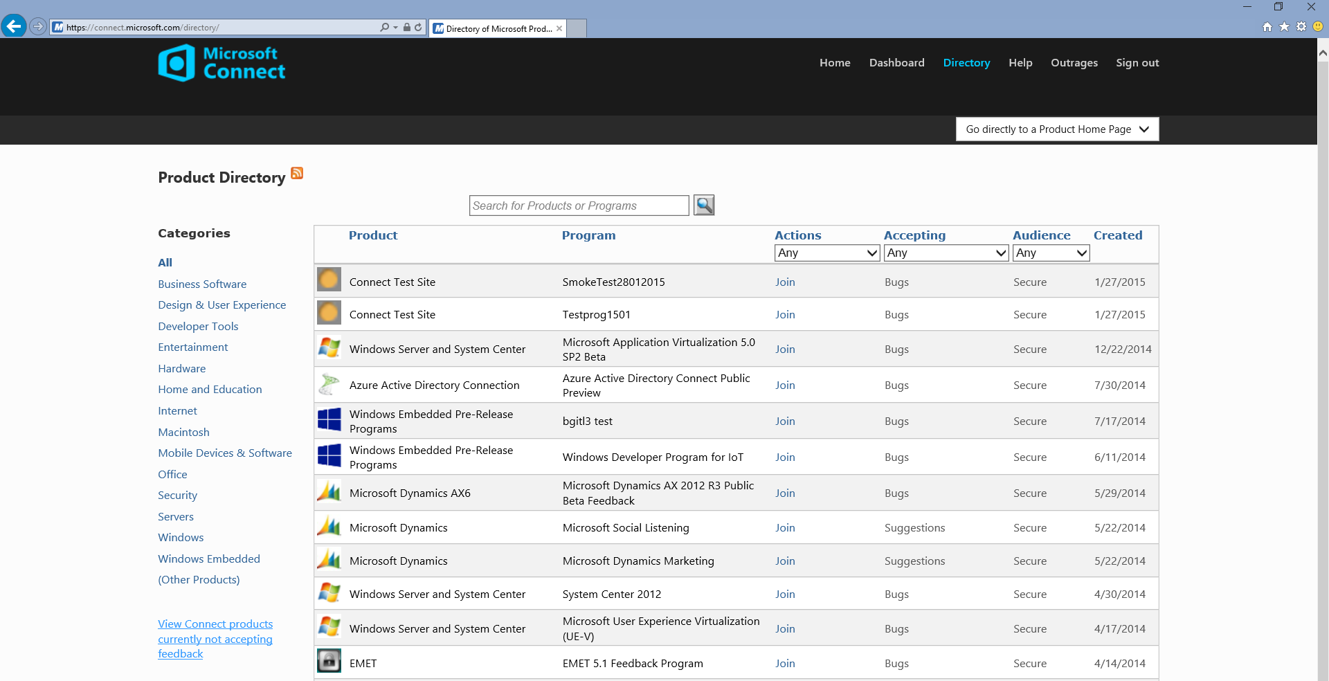Screen dimensions: 1329x681
Task: Click the bgitl3 test row Windows icon
Action: 329,419
